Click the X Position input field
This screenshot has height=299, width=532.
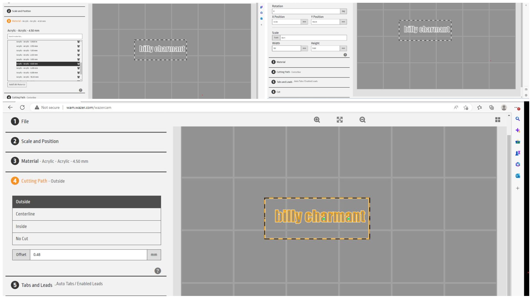click(287, 22)
